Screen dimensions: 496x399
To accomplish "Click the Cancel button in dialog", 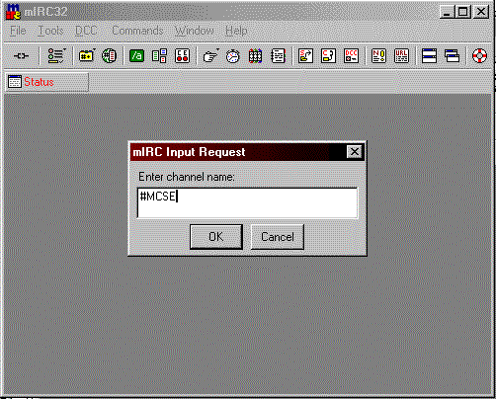I will pos(278,237).
